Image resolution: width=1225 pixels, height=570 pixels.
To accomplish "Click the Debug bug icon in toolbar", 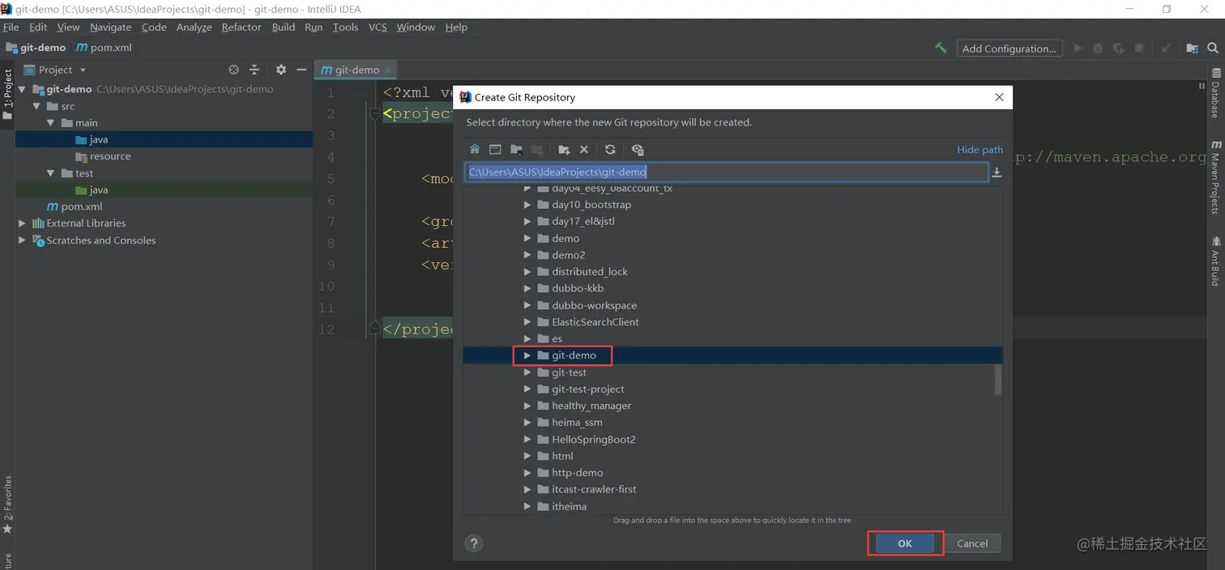I will click(x=1098, y=49).
